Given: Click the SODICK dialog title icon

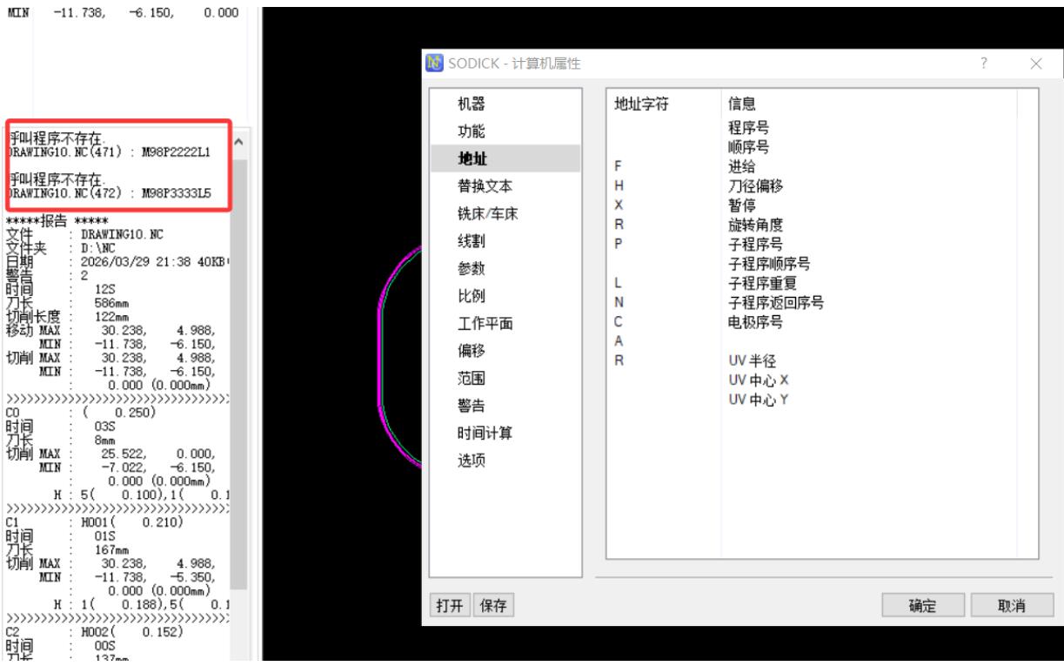Looking at the screenshot, I should point(434,64).
